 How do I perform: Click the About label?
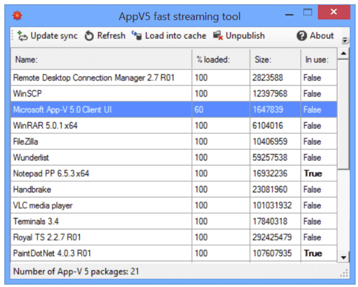[322, 36]
